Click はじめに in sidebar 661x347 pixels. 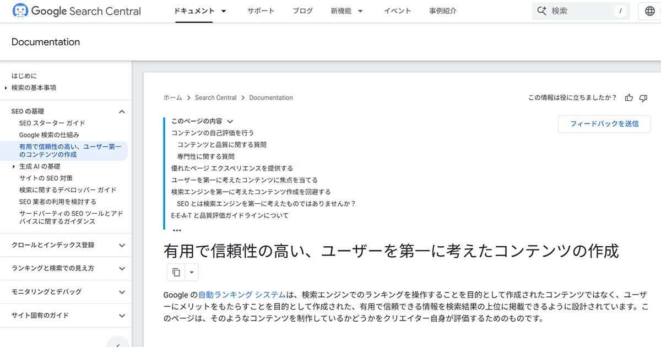[x=24, y=76]
